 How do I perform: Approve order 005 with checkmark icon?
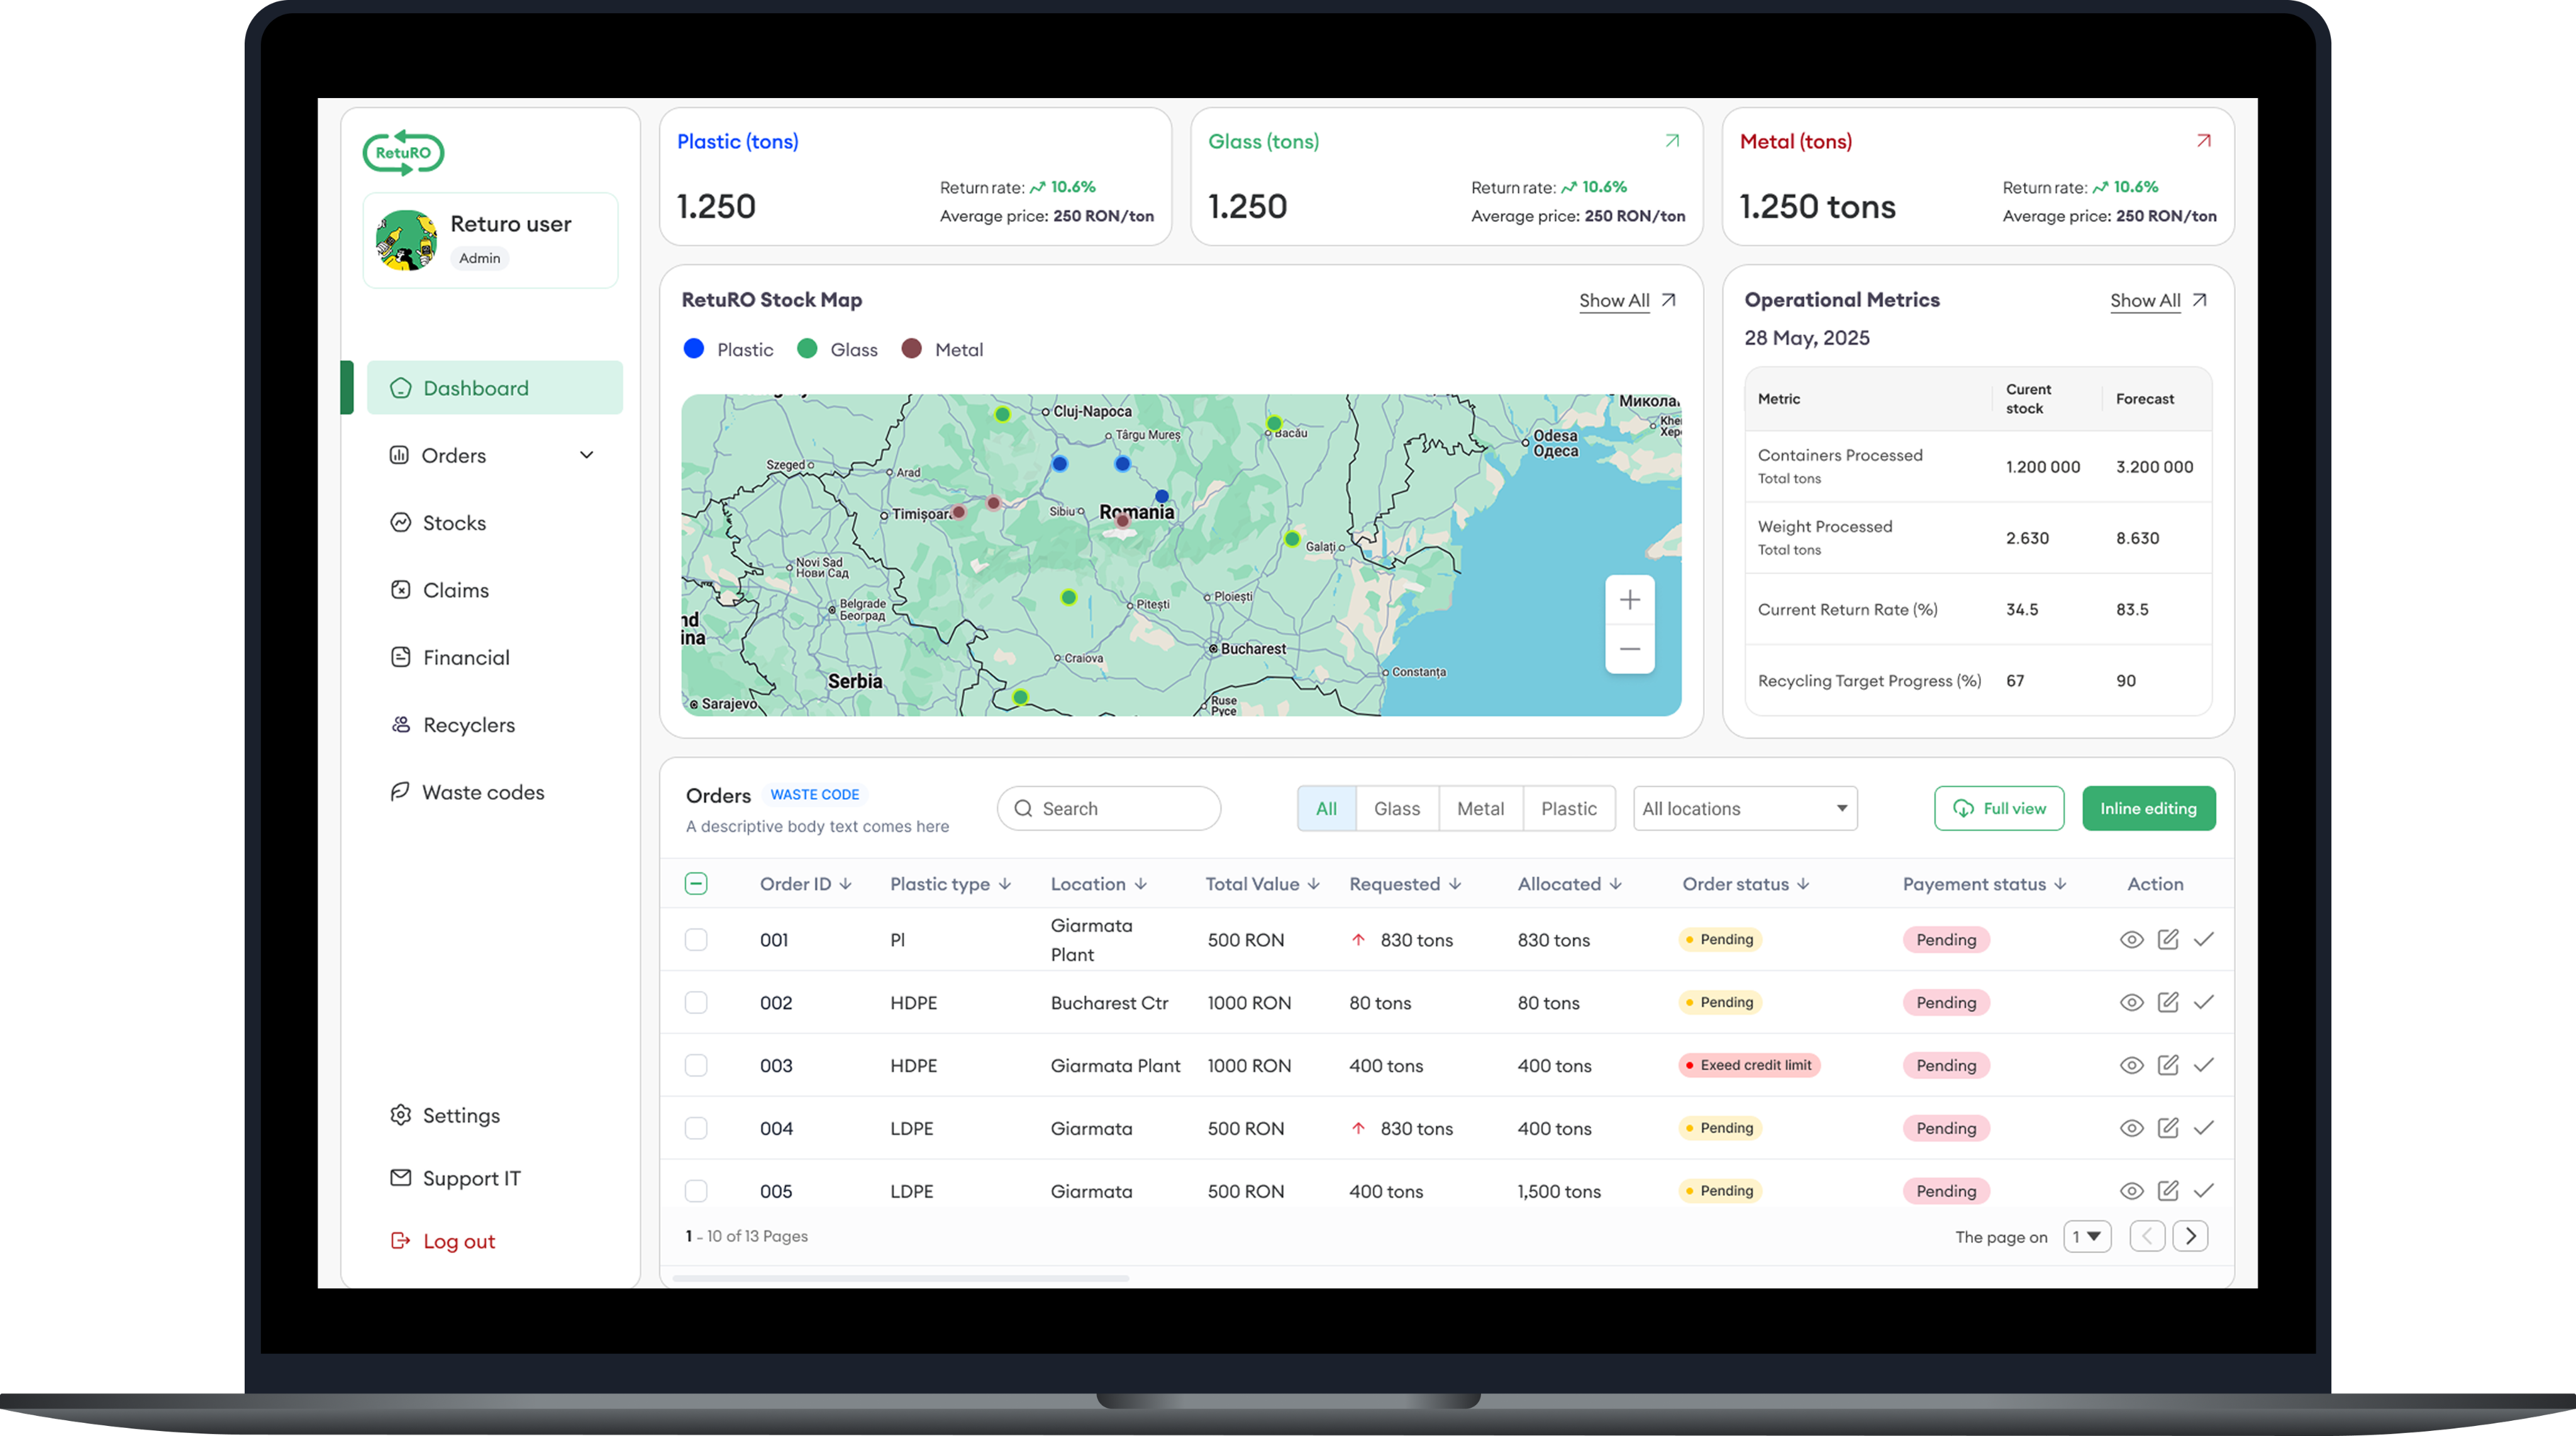[2203, 1191]
